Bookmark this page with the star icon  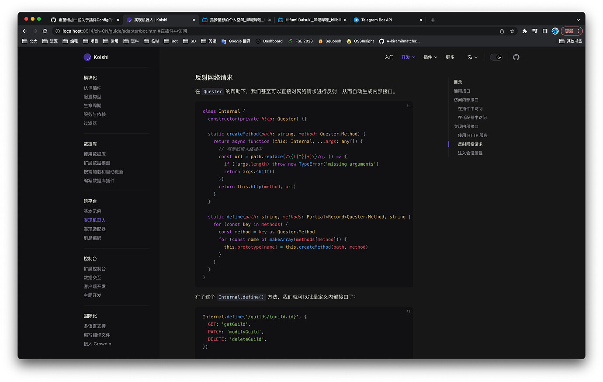[512, 31]
